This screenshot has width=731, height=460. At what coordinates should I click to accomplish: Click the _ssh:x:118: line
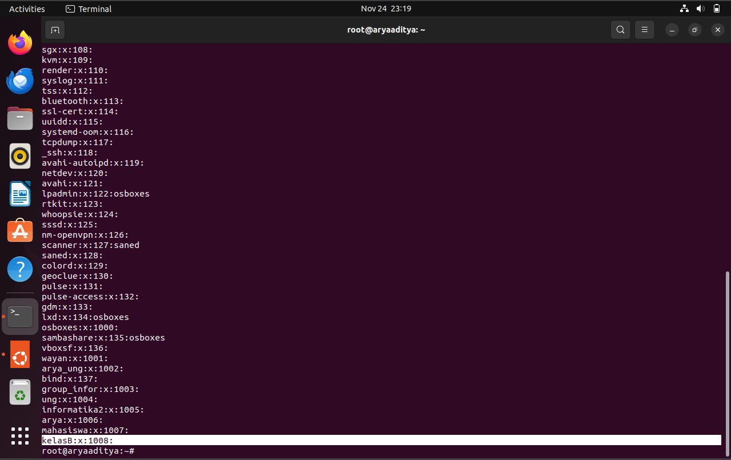pos(70,153)
